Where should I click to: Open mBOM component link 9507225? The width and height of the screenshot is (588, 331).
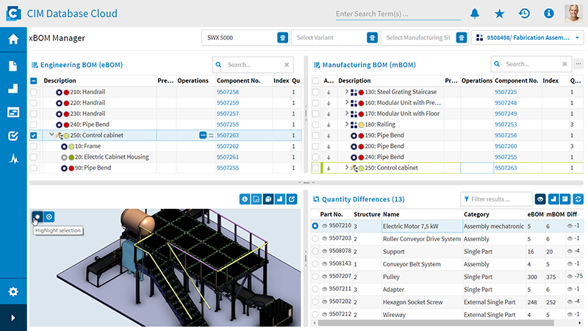point(505,92)
